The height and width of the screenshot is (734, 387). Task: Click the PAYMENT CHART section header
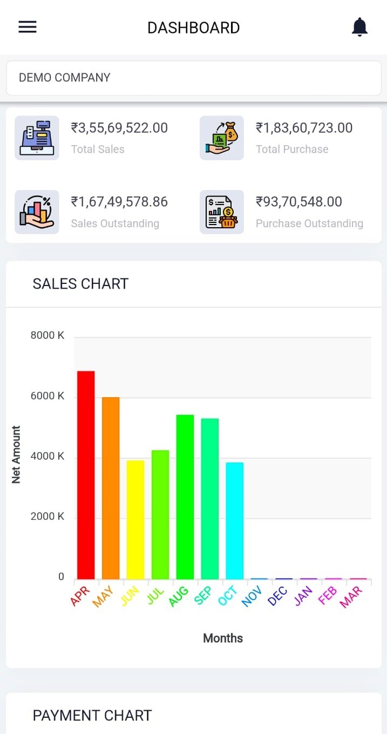(92, 716)
